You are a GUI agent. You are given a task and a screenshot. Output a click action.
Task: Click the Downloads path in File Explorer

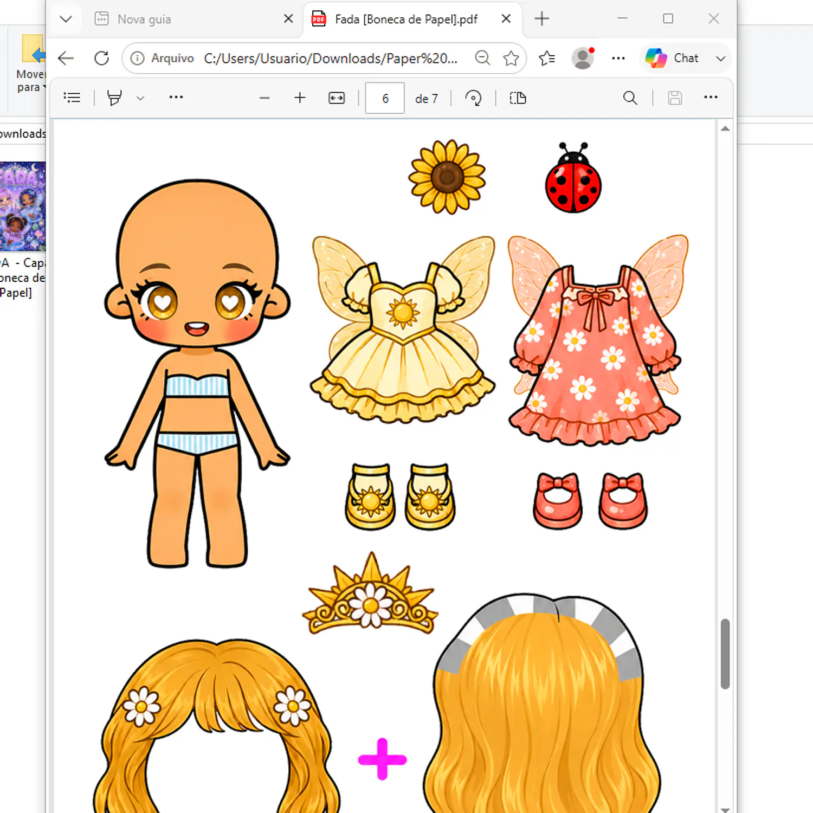pyautogui.click(x=23, y=133)
